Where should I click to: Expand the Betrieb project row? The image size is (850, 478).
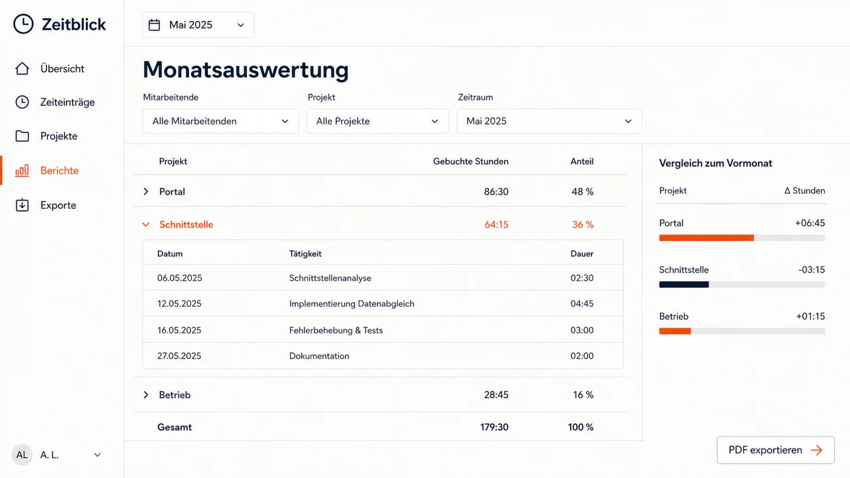146,395
